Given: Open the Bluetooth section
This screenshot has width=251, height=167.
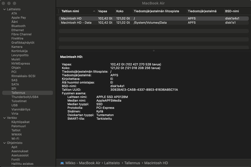Looking at the screenshot, I should coord(18,26).
